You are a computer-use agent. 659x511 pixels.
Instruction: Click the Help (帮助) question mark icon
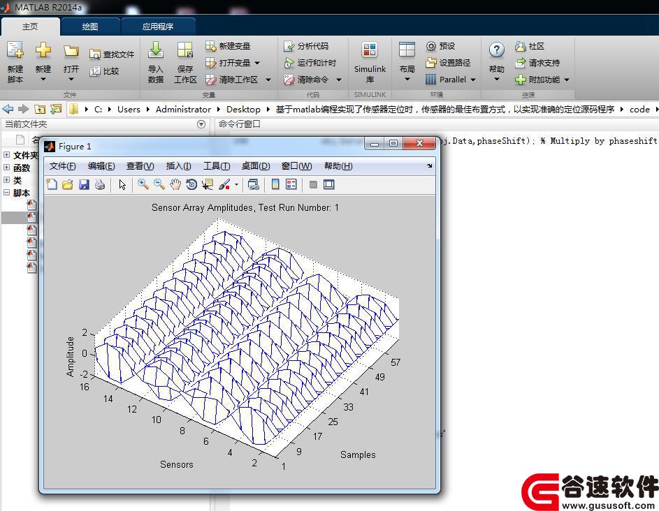496,50
